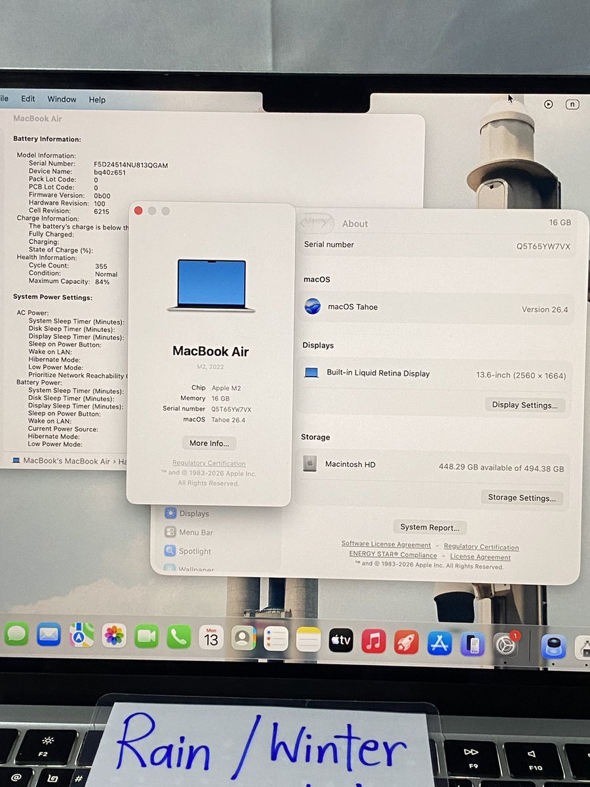590x787 pixels.
Task: Open the License Agreement link
Action: (480, 557)
